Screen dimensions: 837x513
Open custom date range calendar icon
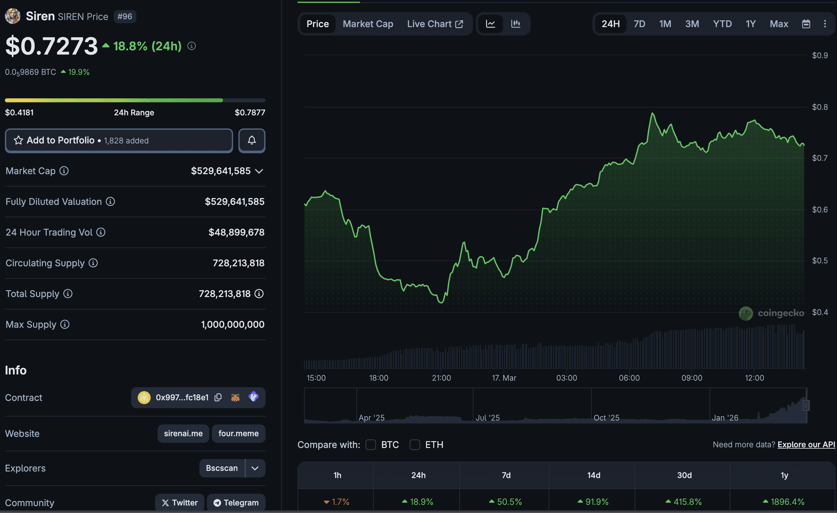[x=806, y=24]
